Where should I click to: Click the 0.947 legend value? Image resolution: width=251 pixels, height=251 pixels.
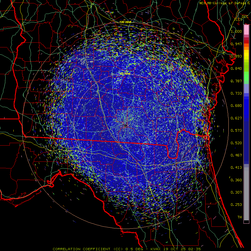coord(236,44)
